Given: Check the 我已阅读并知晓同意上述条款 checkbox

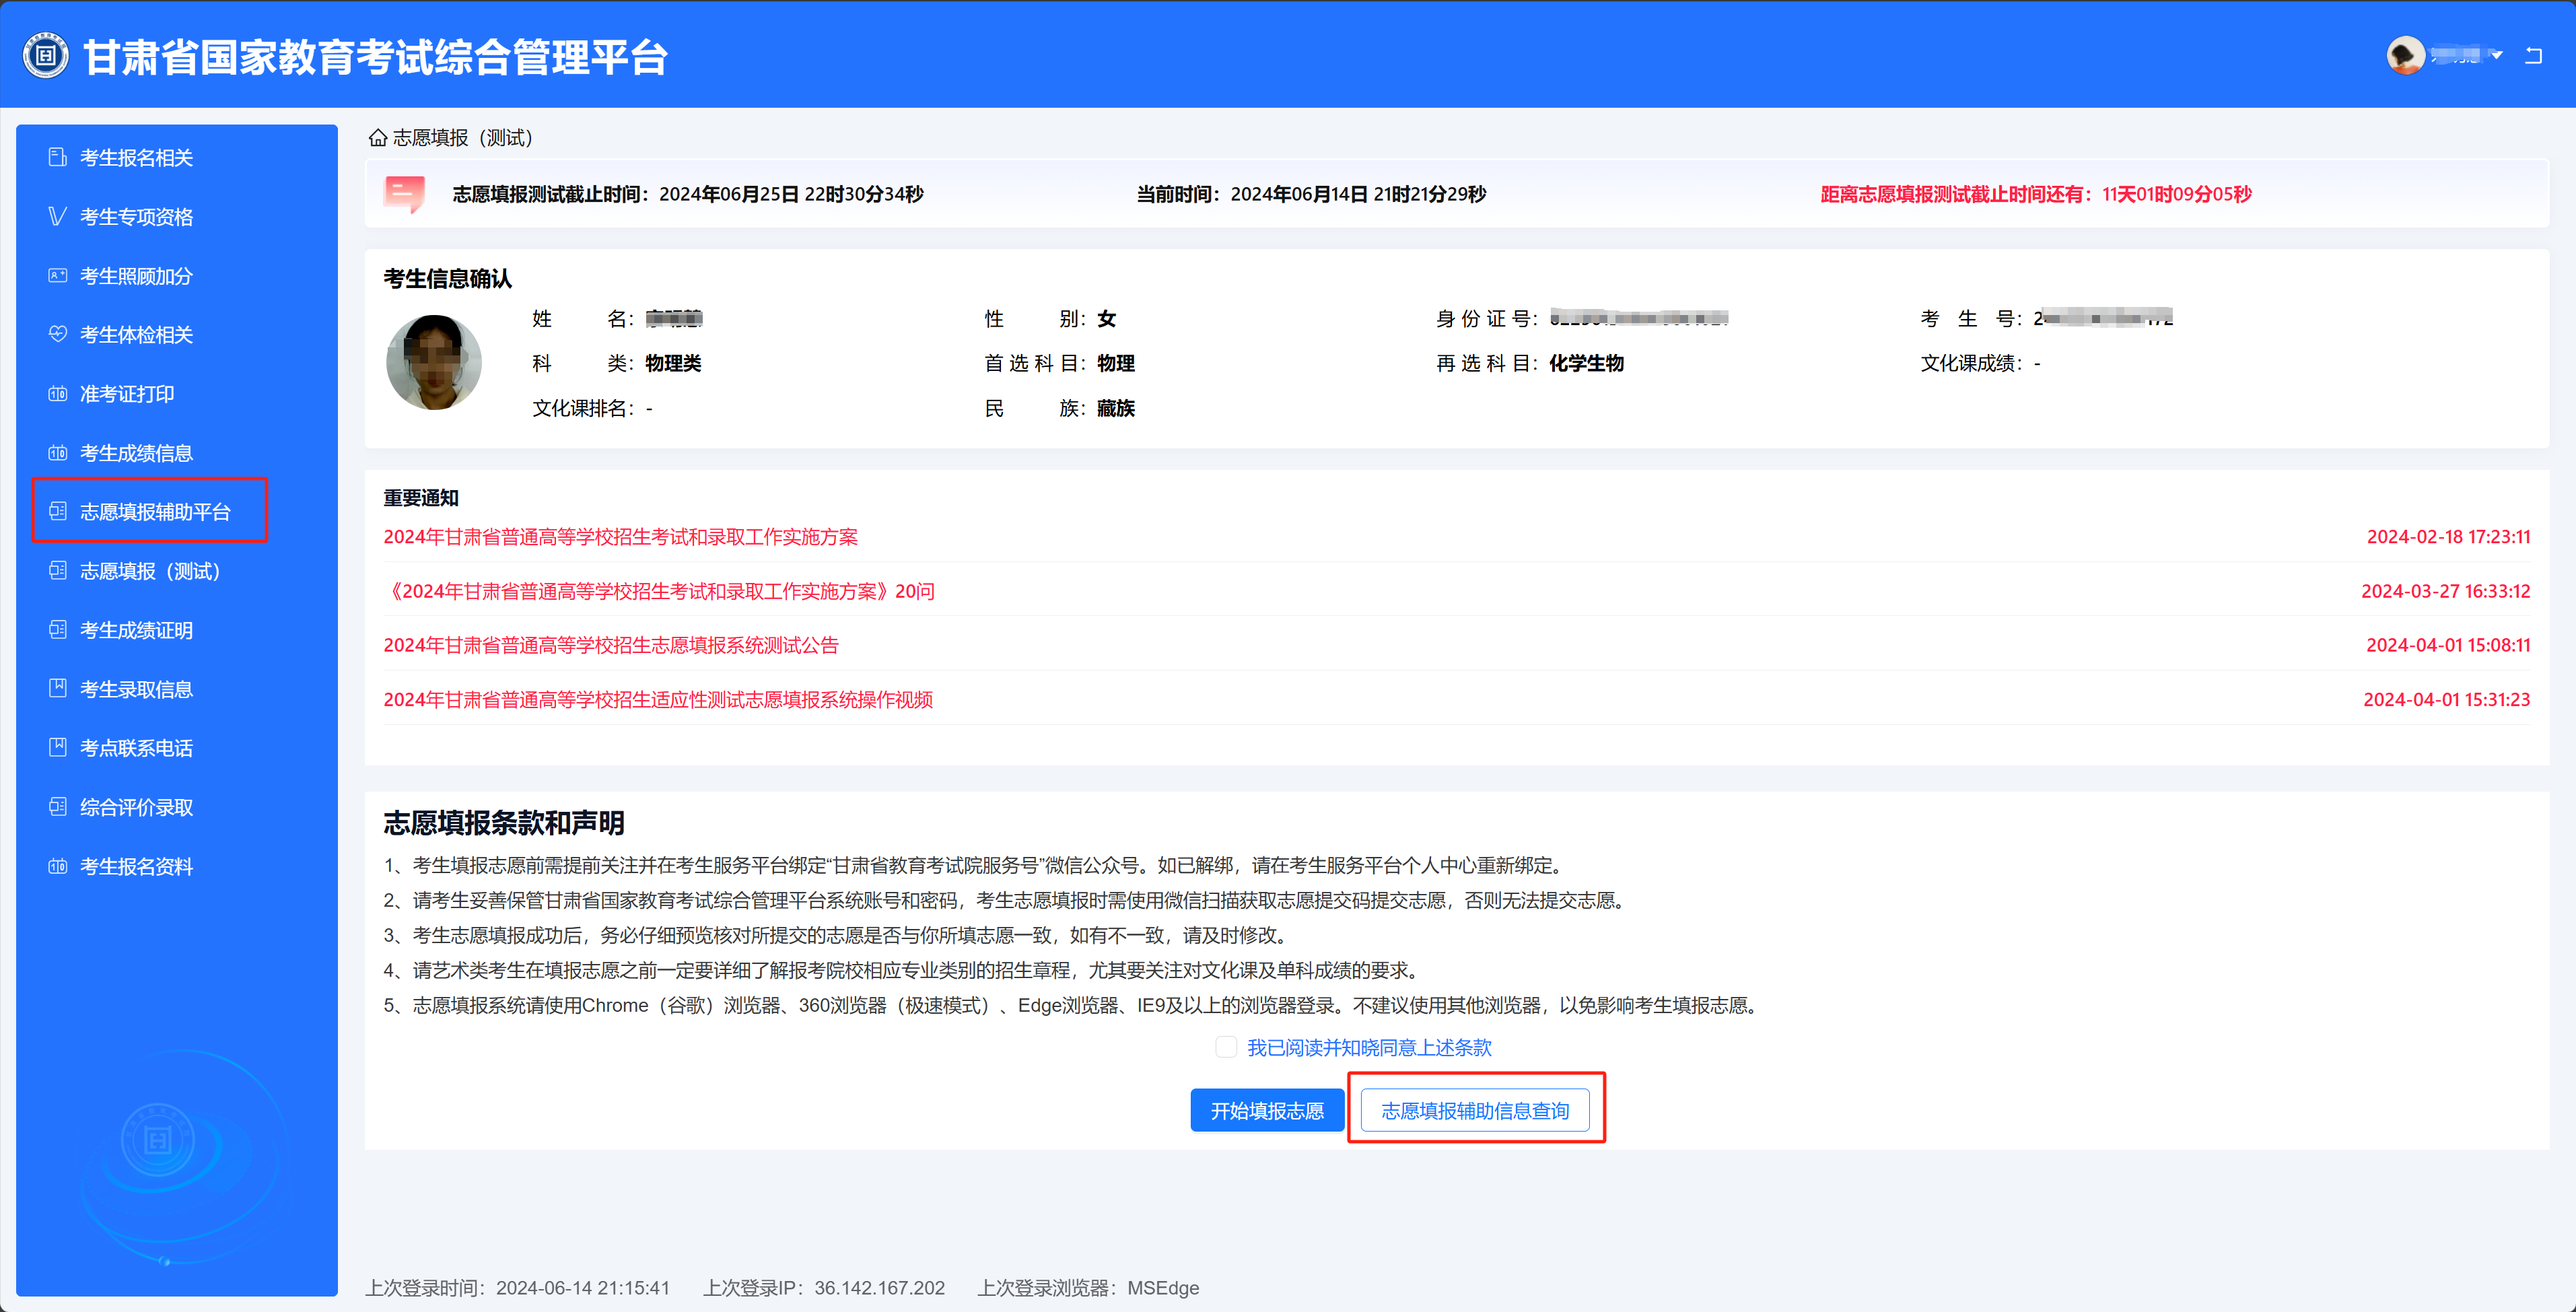Looking at the screenshot, I should coord(1225,1047).
